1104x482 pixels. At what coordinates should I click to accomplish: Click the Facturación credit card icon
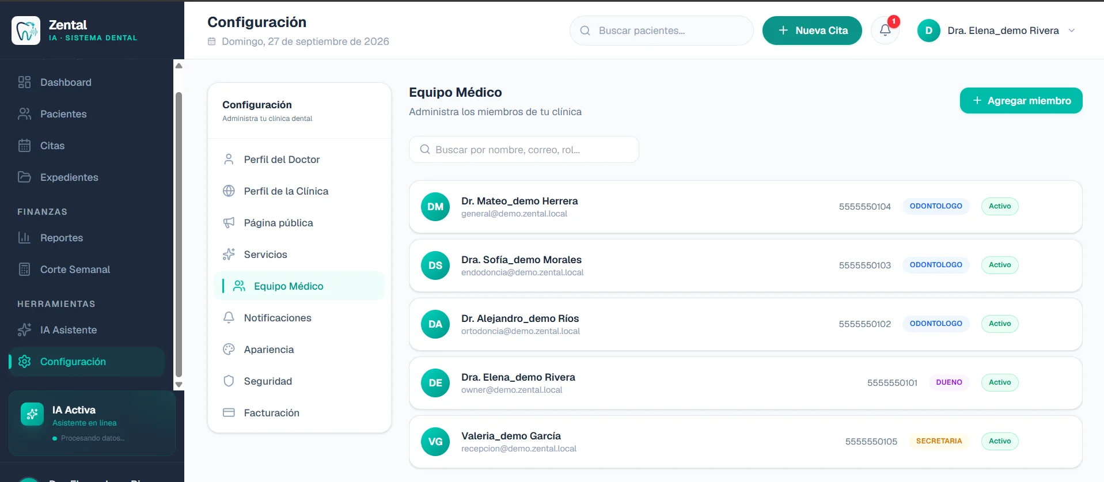pyautogui.click(x=229, y=413)
